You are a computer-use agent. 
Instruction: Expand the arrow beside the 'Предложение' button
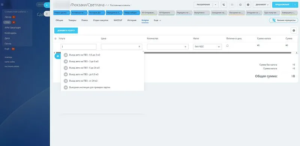(295, 4)
